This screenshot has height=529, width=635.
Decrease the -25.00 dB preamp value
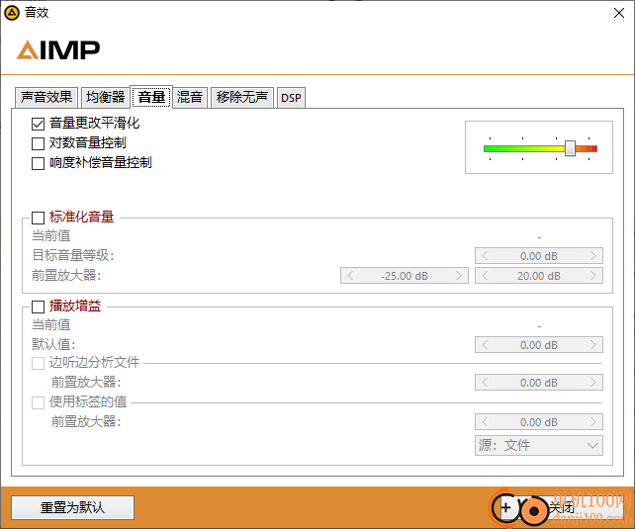coord(350,276)
